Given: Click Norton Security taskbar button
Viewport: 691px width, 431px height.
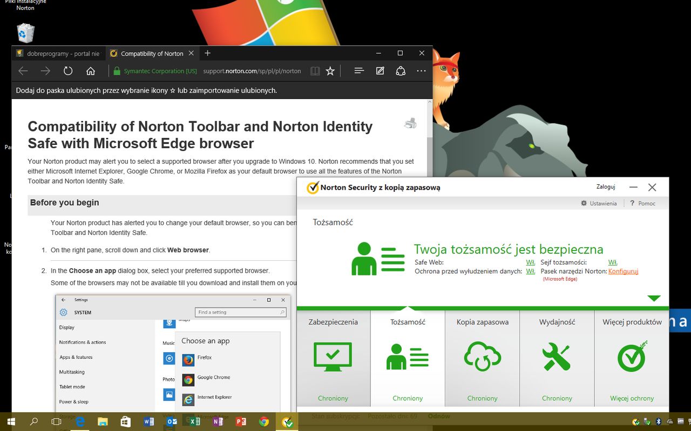Looking at the screenshot, I should [287, 422].
